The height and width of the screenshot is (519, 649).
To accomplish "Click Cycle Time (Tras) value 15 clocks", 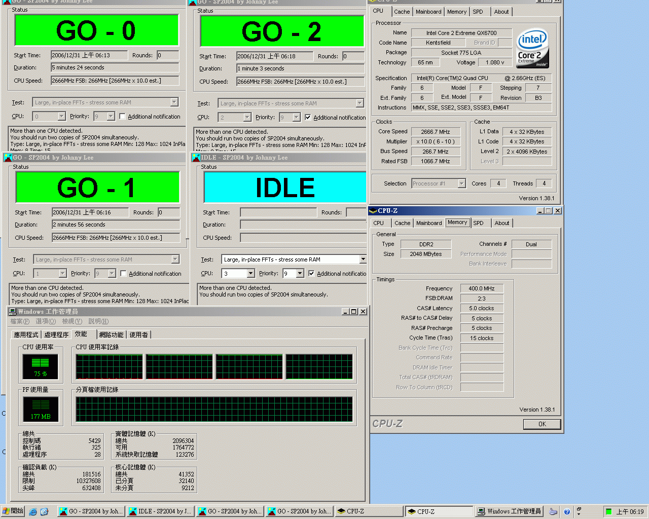I will [481, 338].
